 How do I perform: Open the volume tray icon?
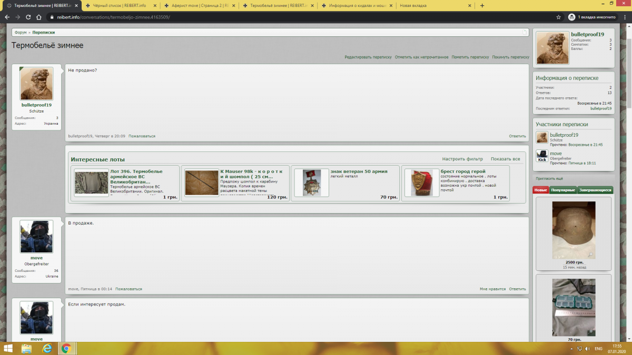588,349
